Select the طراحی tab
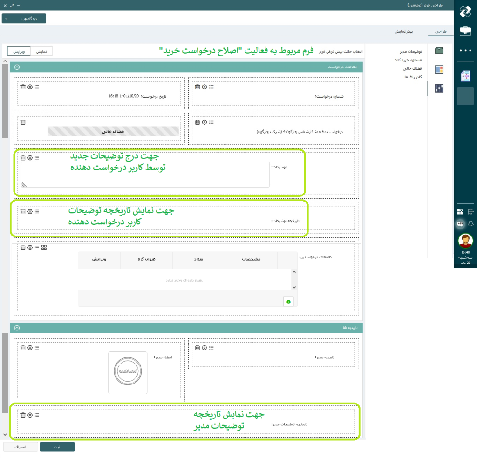The width and height of the screenshot is (477, 458). [440, 31]
